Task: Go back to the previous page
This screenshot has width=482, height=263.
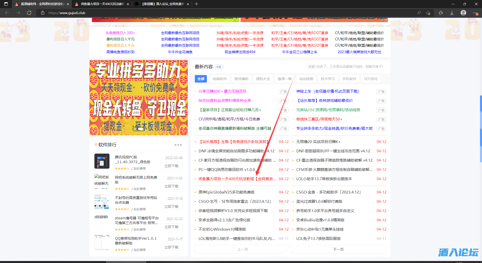Action: pyautogui.click(x=7, y=13)
